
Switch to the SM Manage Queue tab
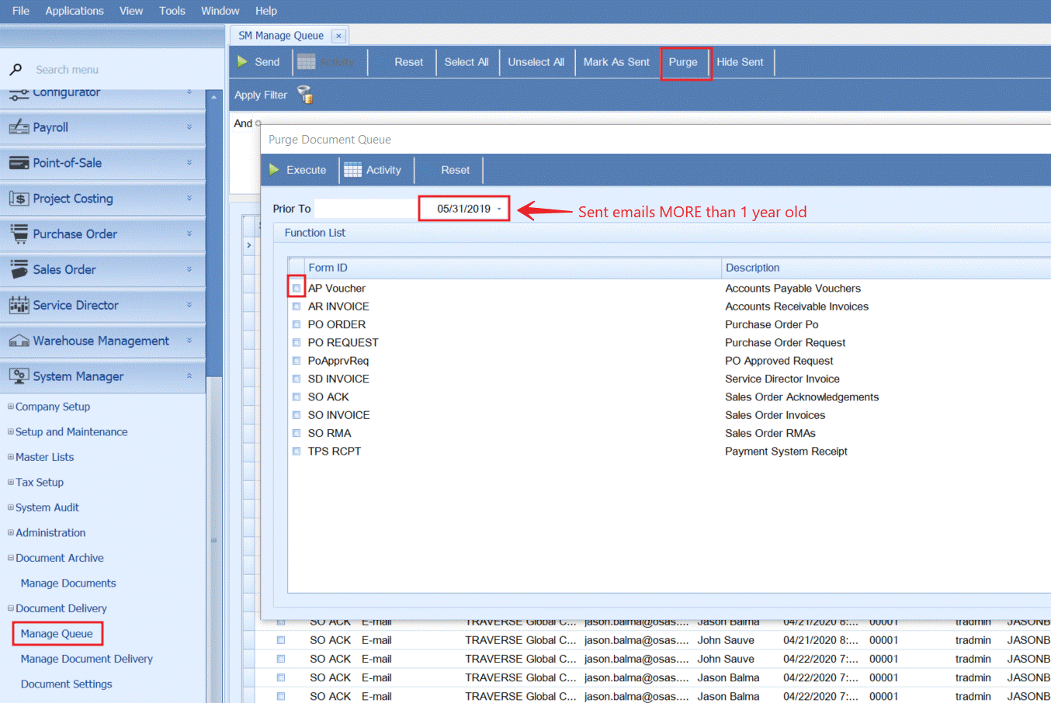click(x=280, y=36)
